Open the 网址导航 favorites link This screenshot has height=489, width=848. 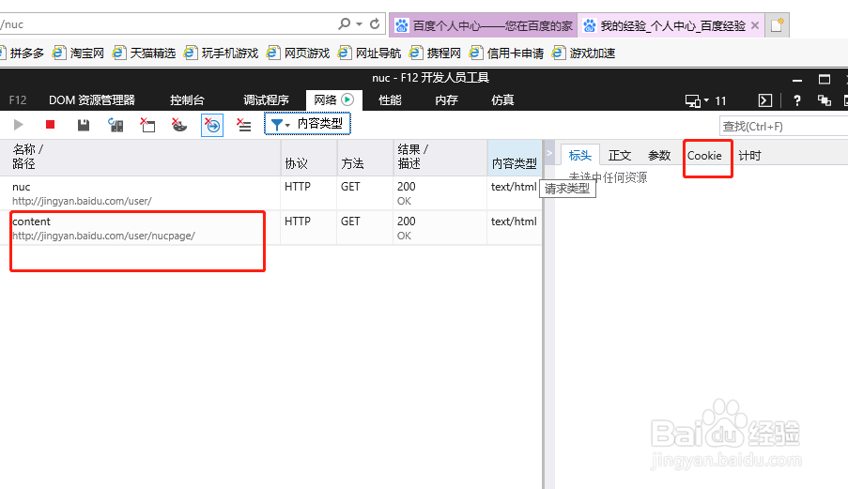(x=369, y=53)
